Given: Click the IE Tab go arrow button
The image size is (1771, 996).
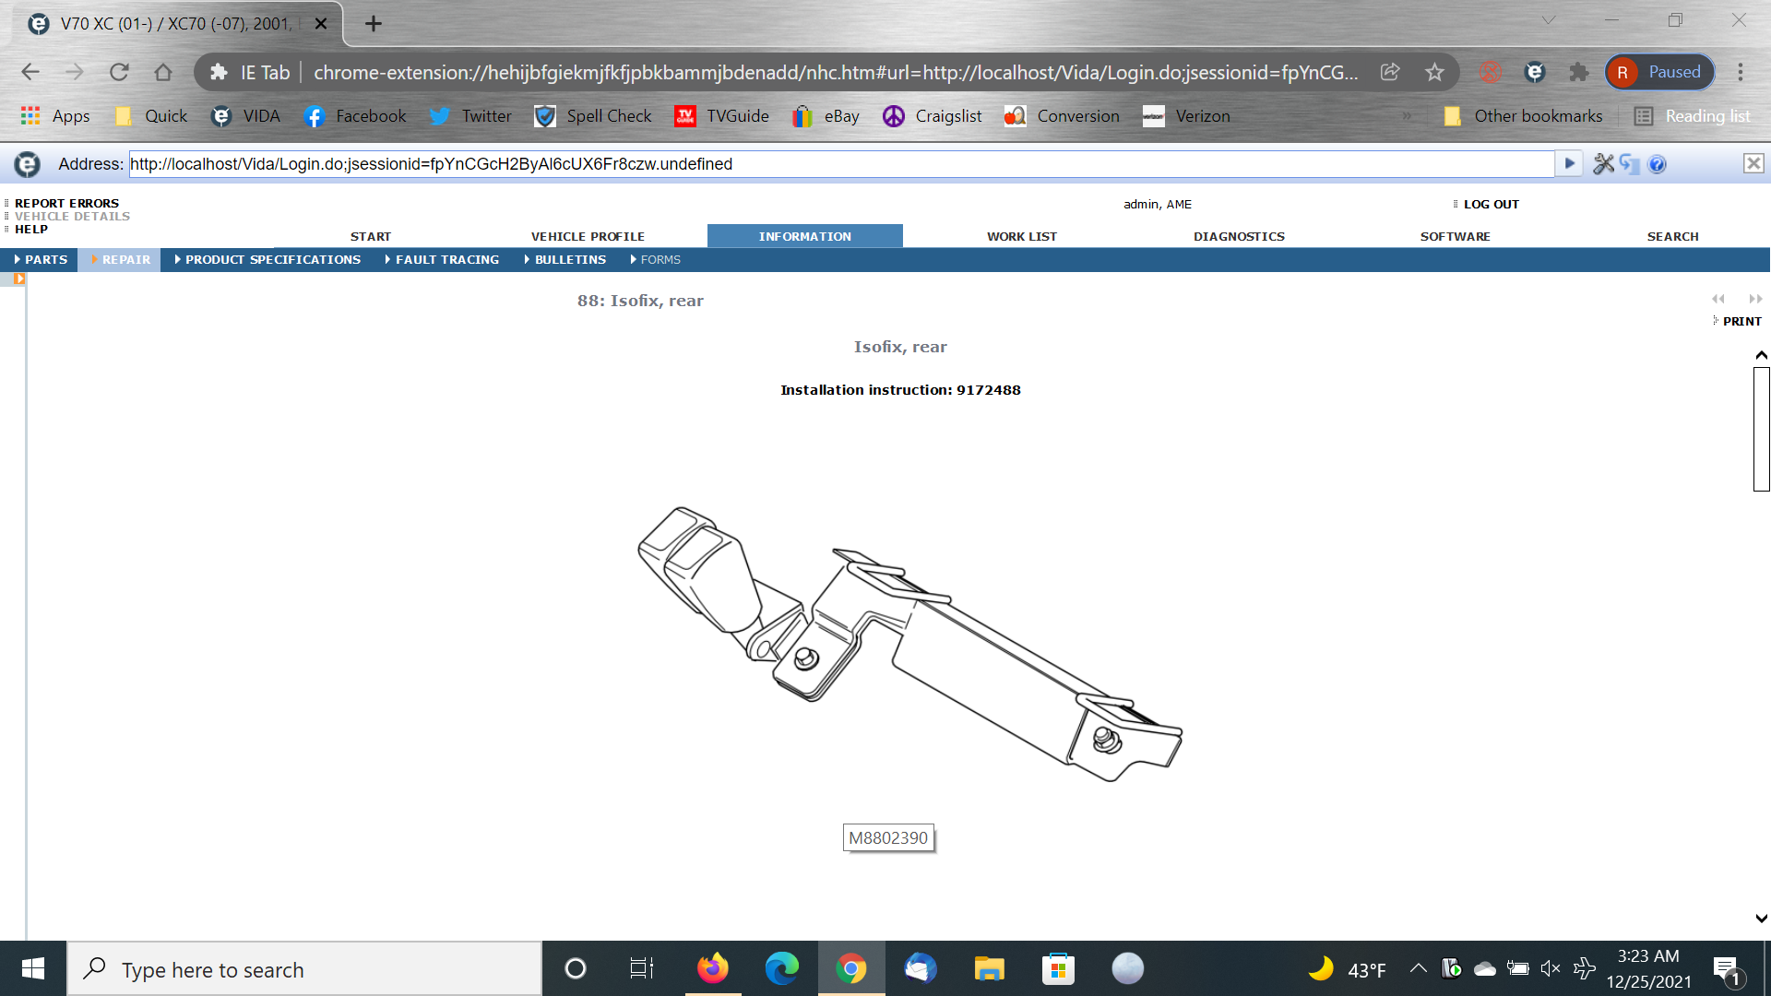Looking at the screenshot, I should (1569, 164).
